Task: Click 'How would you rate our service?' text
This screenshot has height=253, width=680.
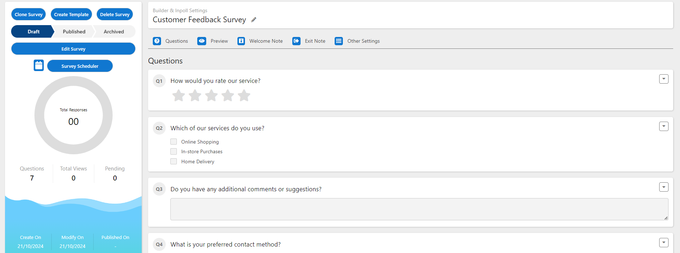Action: [216, 81]
